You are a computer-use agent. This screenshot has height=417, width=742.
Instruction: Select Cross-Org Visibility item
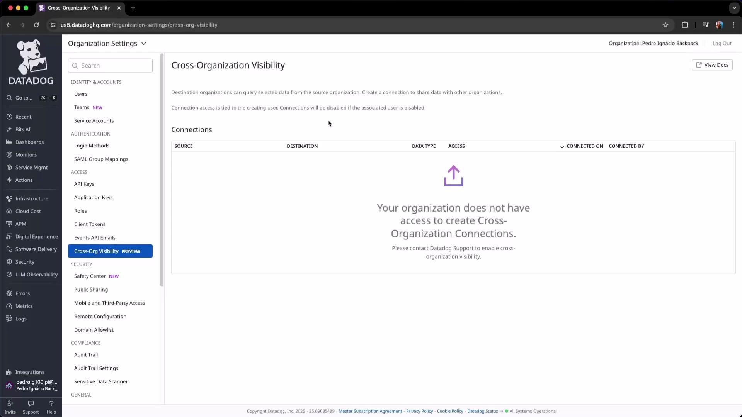[x=110, y=251]
